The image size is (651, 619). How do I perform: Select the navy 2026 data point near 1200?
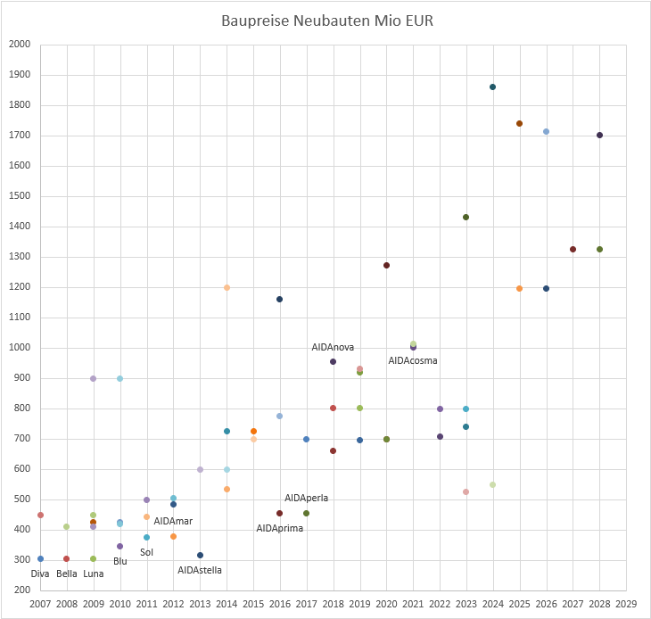(x=546, y=288)
